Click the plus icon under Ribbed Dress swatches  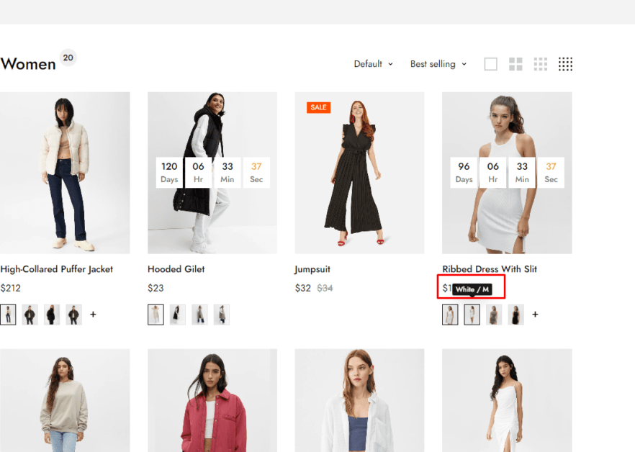click(x=536, y=315)
